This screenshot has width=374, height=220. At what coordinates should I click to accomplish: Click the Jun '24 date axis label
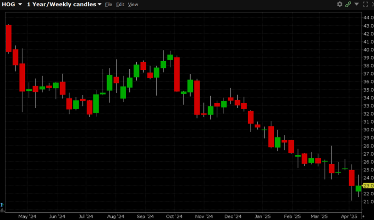tap(57, 217)
